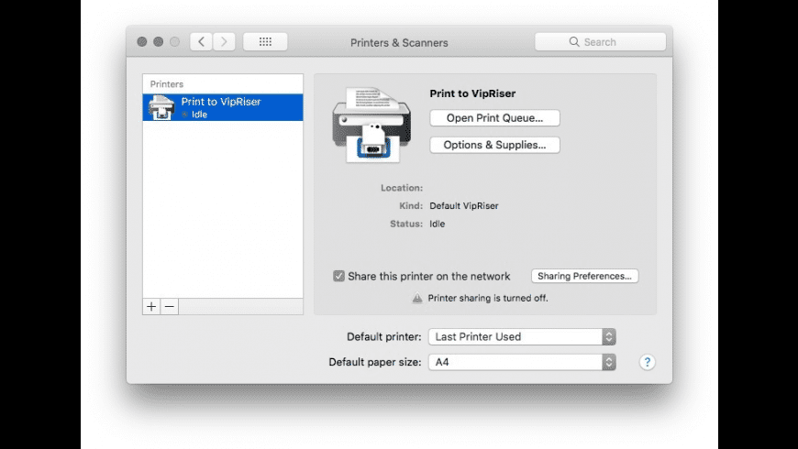Open help with the question mark button

coord(648,362)
